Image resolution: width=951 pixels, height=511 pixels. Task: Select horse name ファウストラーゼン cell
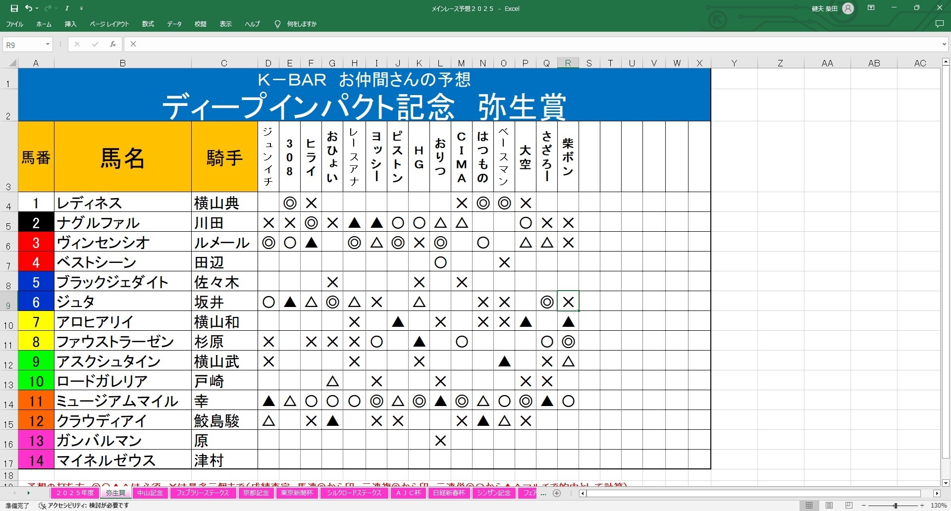pos(122,341)
